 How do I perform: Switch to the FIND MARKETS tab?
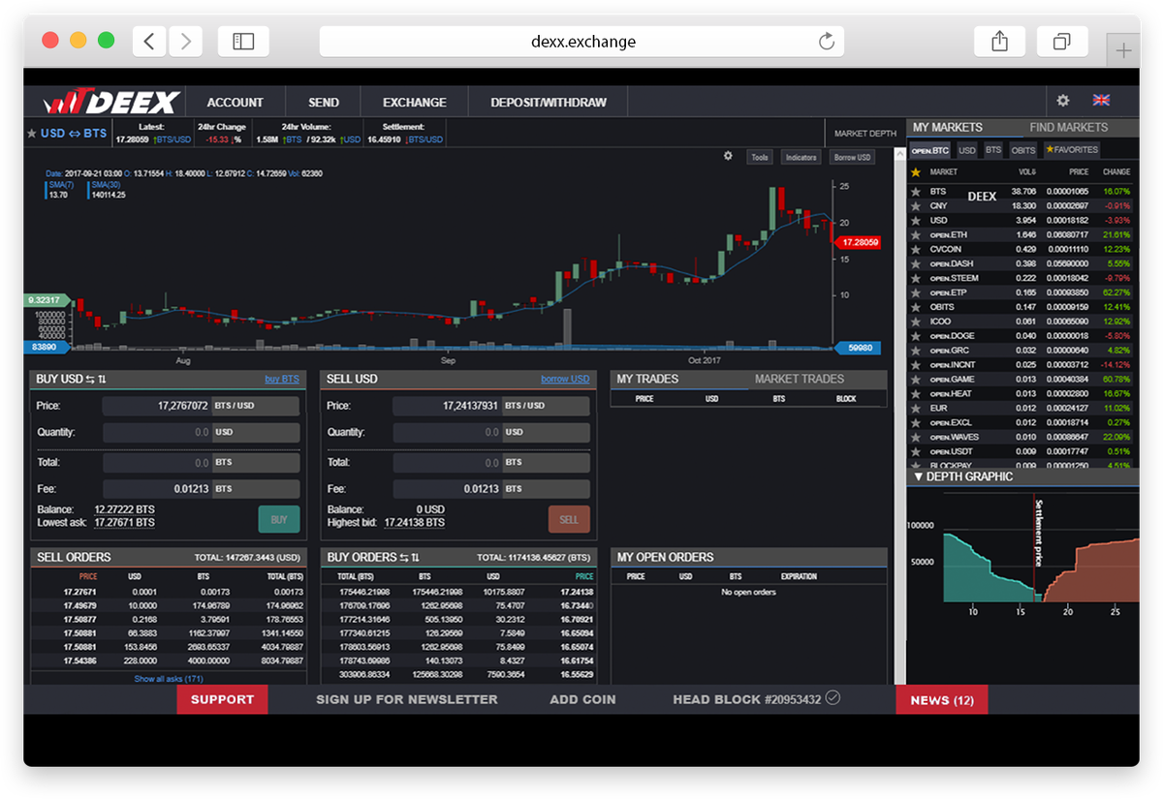[x=1068, y=128]
